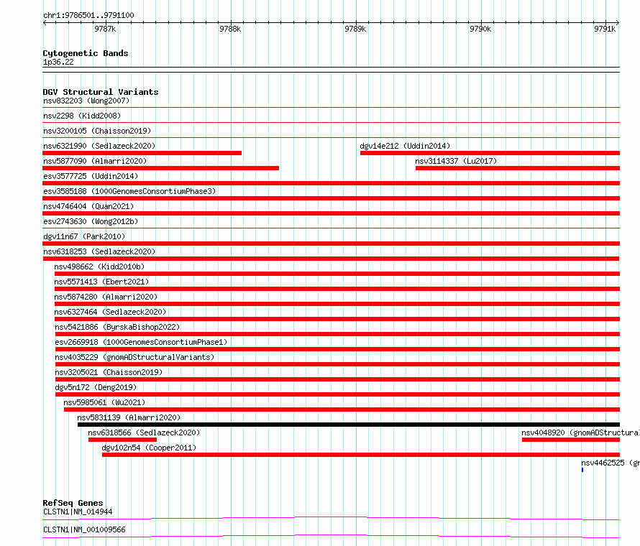Open nsv5985061 (Wu2021) variant label
This screenshot has width=640, height=546.
(104, 402)
